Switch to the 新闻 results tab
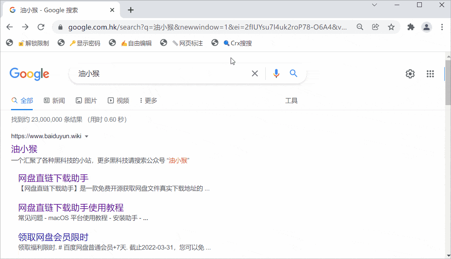The width and height of the screenshot is (451, 259). point(54,101)
